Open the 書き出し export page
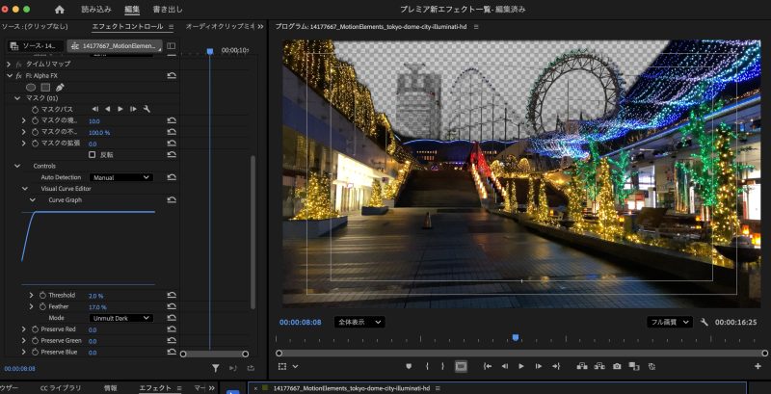 click(168, 9)
